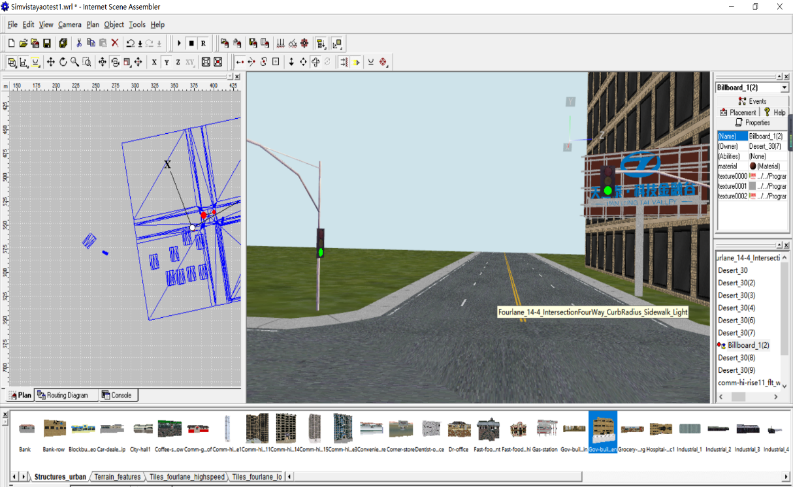Select Desert_30(9) in object list
Screen dimensions: 793x487
coord(736,370)
